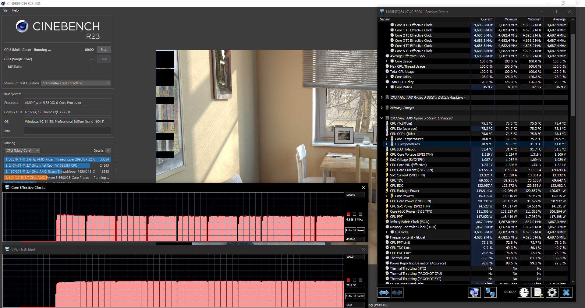The height and width of the screenshot is (308, 585).
Task: Click the Details arrow button in Ranking
Action: [x=108, y=150]
